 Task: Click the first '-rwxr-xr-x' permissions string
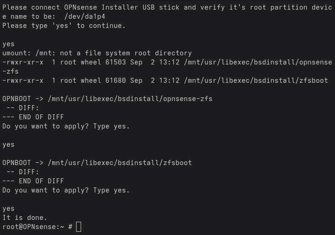pyautogui.click(x=23, y=62)
